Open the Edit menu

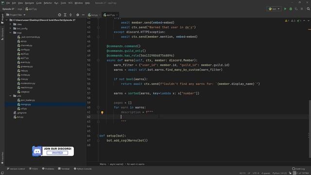tap(14, 3)
